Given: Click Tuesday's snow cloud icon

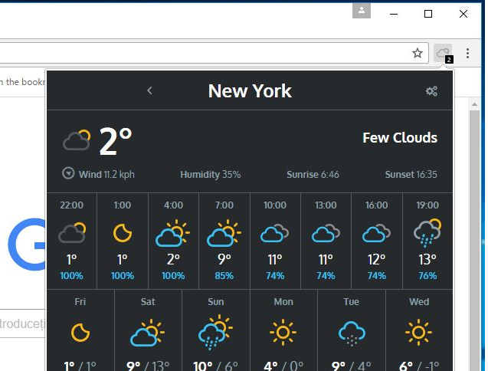Looking at the screenshot, I should [352, 334].
